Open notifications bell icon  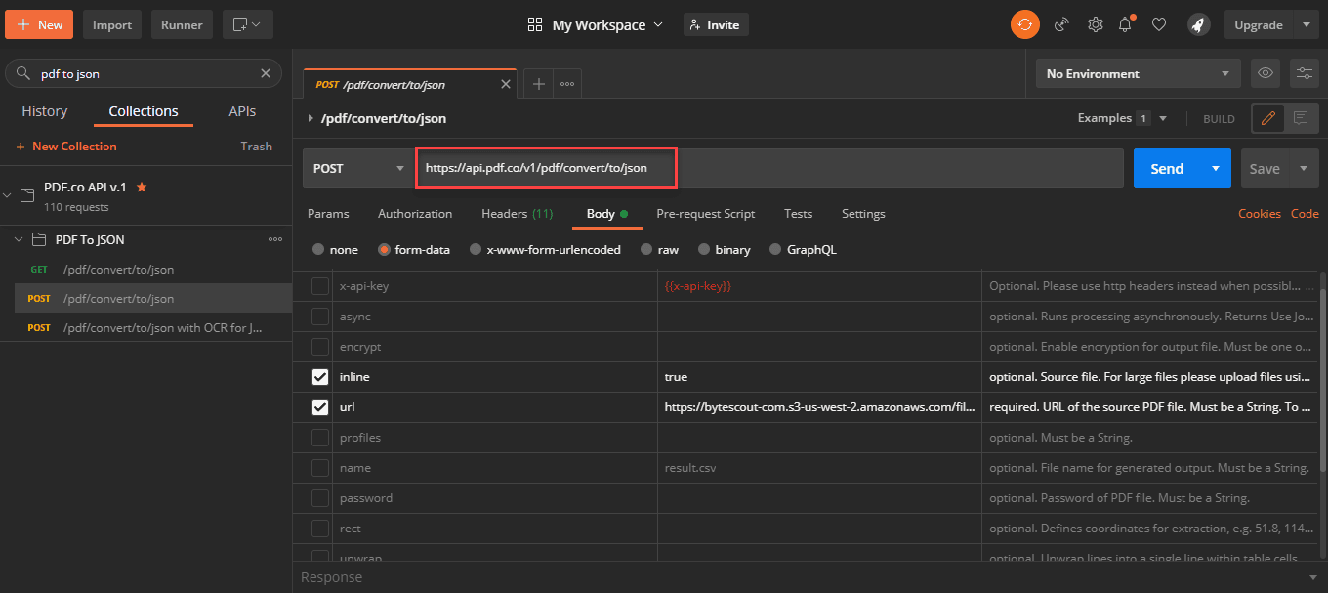tap(1127, 24)
